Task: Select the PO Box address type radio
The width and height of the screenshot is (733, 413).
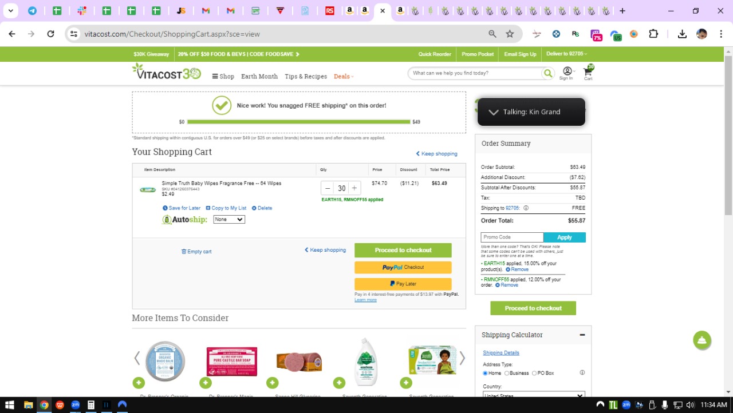Action: (534, 373)
